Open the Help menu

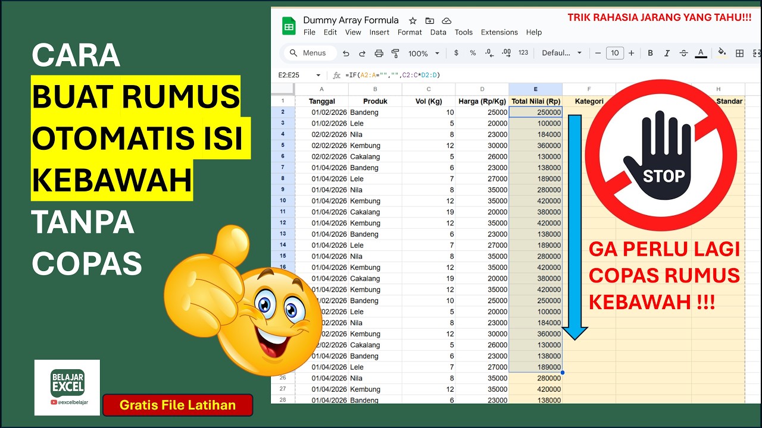[x=534, y=32]
